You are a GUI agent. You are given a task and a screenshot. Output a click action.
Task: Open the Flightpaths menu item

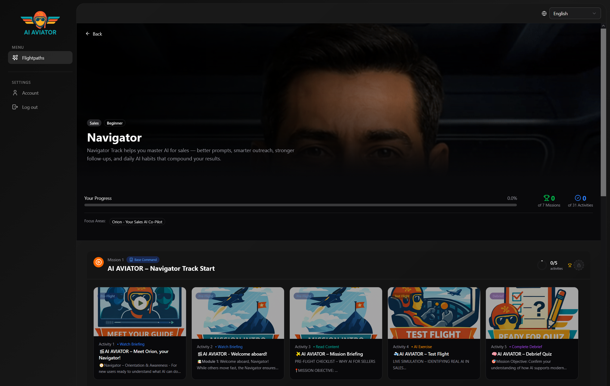tap(40, 58)
